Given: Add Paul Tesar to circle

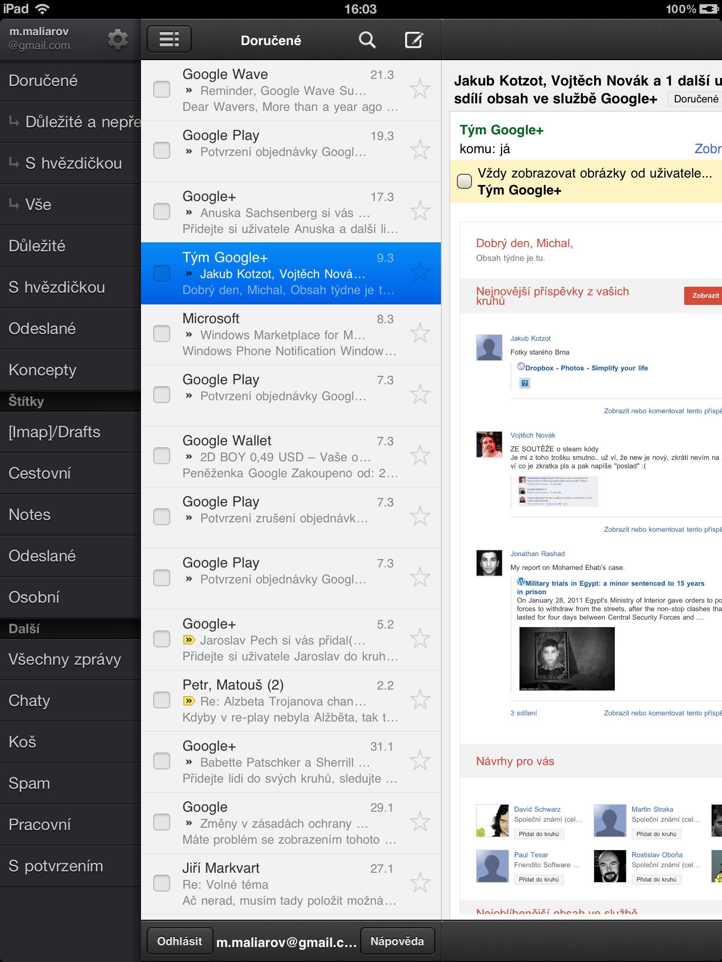Looking at the screenshot, I should pyautogui.click(x=539, y=879).
